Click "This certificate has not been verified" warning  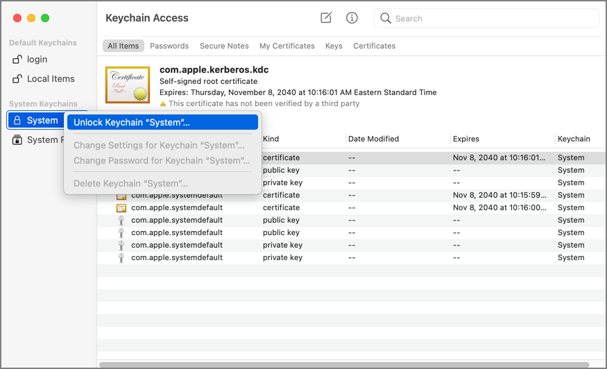point(264,104)
